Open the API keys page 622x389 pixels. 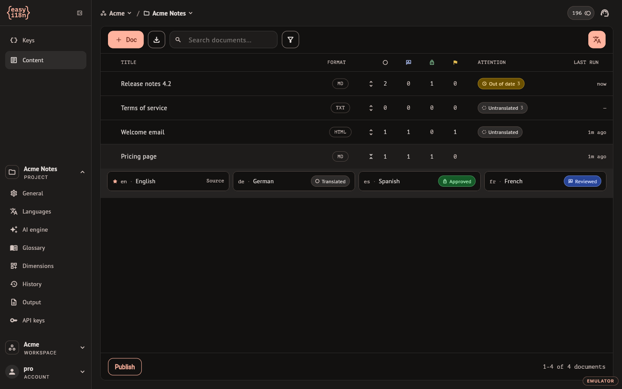(46, 320)
